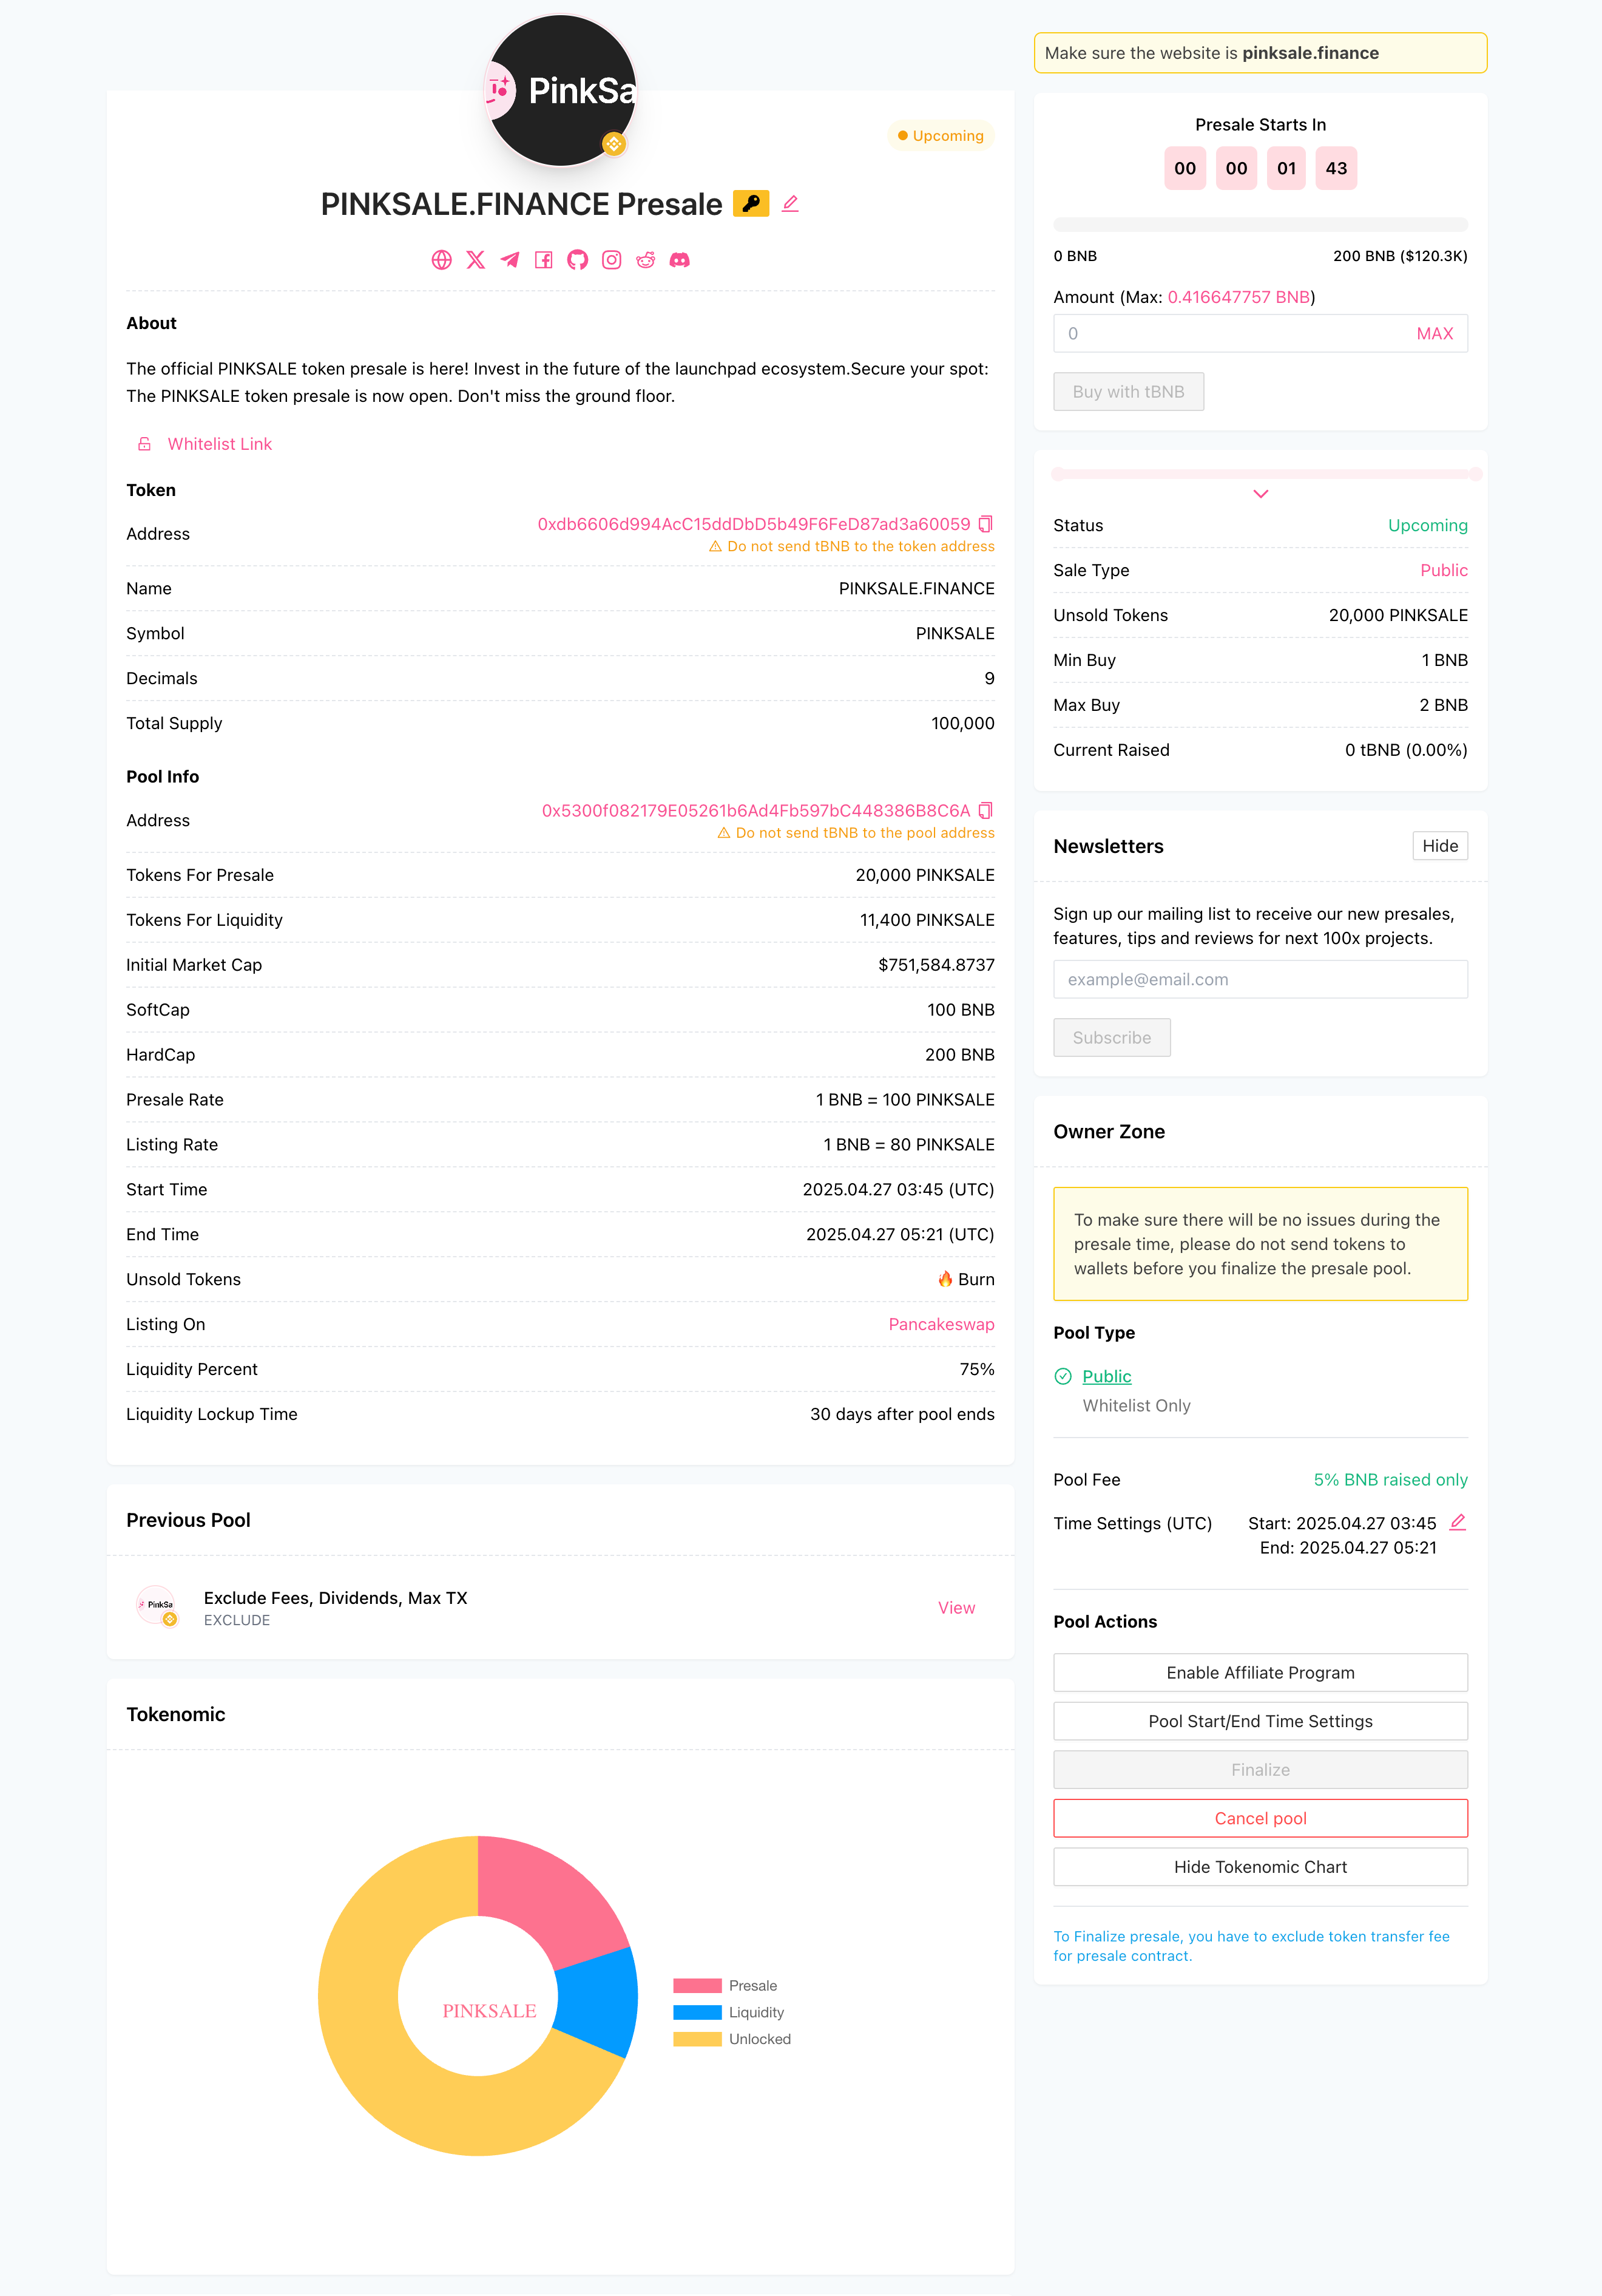Open the Telegram social icon
Image resolution: width=1602 pixels, height=2296 pixels.
point(510,260)
